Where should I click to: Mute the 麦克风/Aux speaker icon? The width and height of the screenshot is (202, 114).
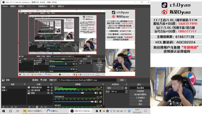[96, 93]
